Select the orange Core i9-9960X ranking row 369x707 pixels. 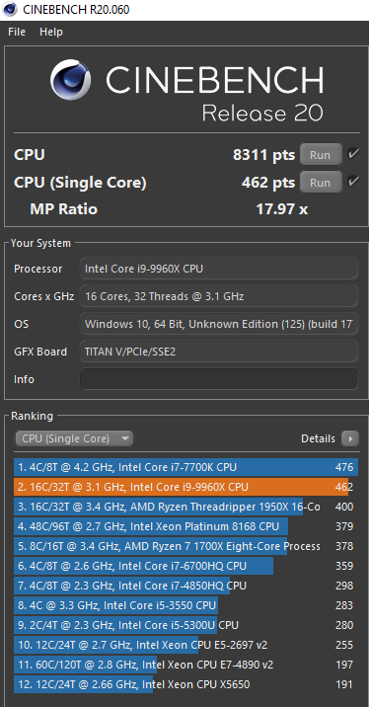185,487
